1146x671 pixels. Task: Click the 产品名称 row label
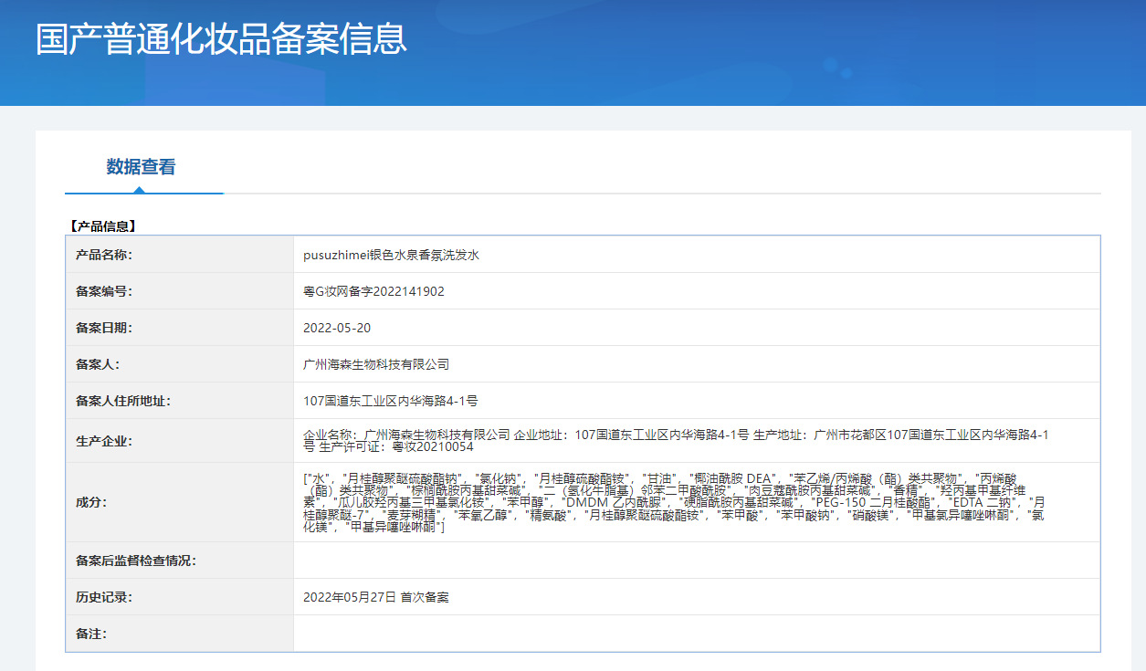[x=104, y=255]
